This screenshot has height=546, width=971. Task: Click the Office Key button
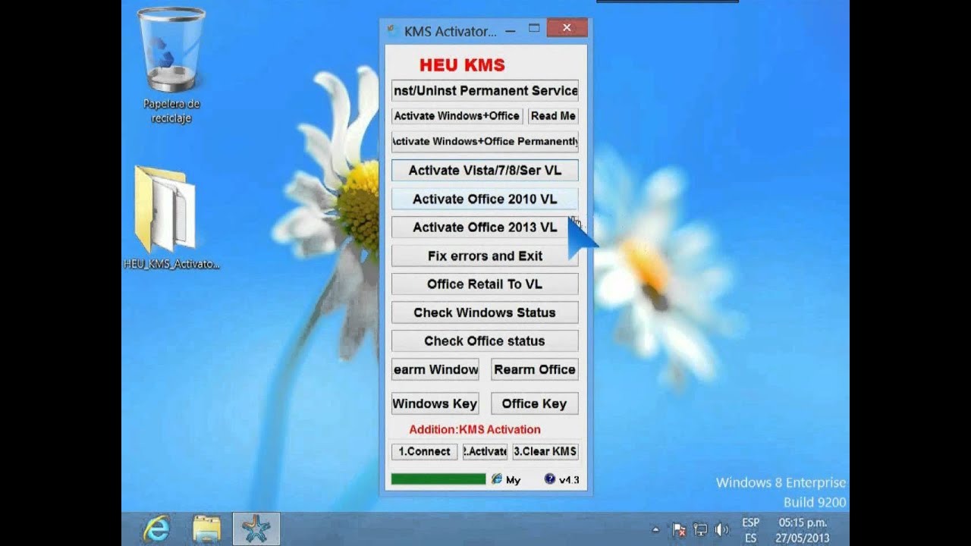(535, 403)
